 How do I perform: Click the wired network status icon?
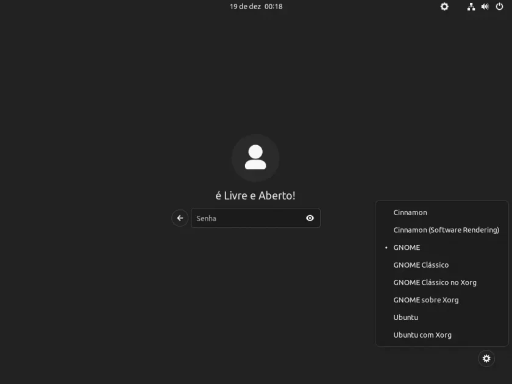pos(471,7)
